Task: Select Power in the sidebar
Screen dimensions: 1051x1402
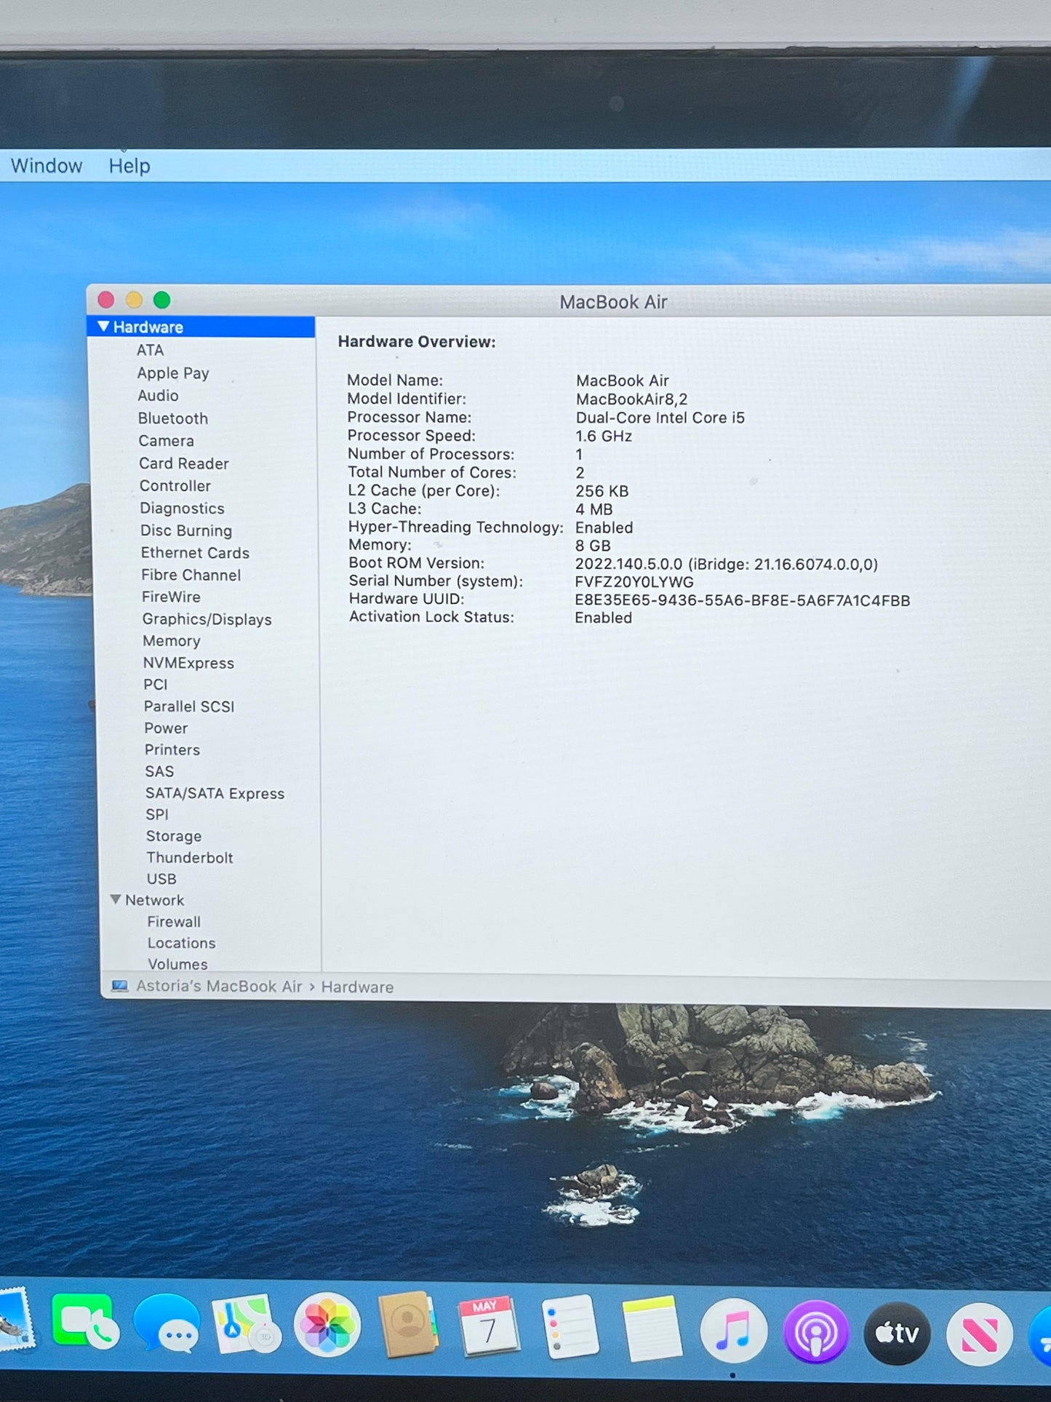Action: coord(166,728)
